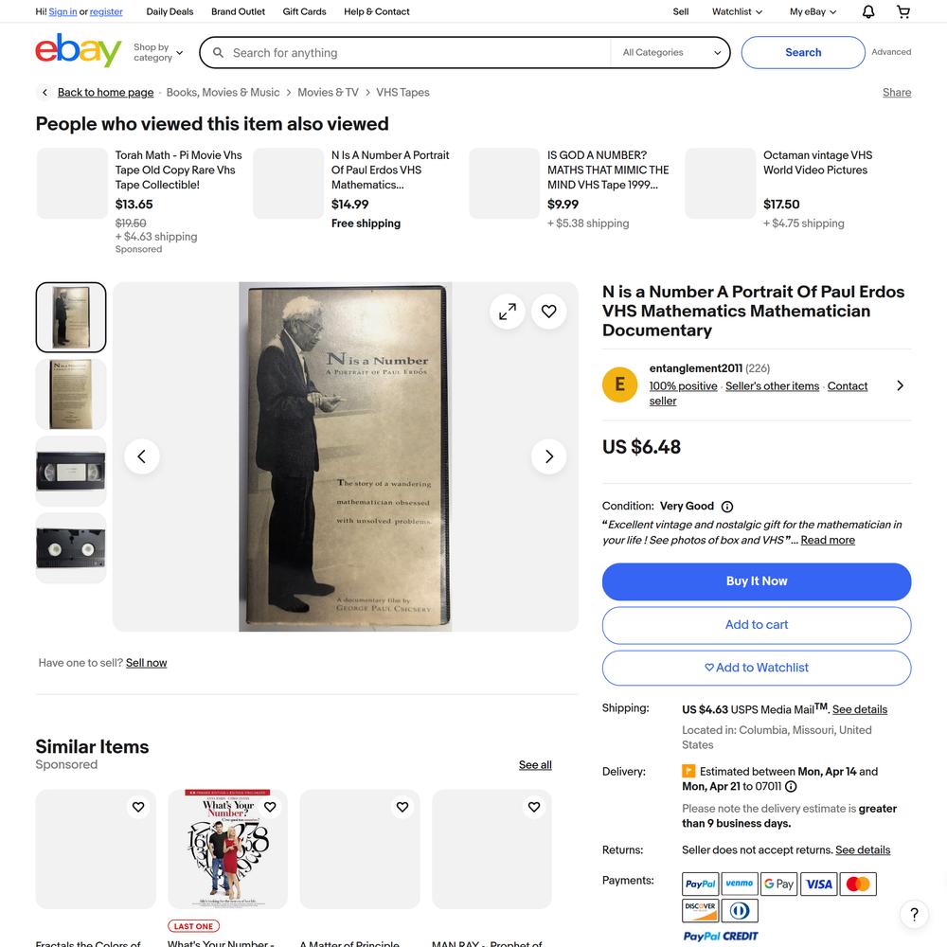Open the help question mark button

[x=914, y=914]
